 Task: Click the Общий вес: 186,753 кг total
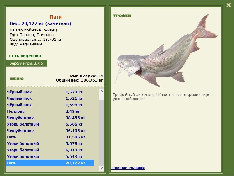point(79,80)
